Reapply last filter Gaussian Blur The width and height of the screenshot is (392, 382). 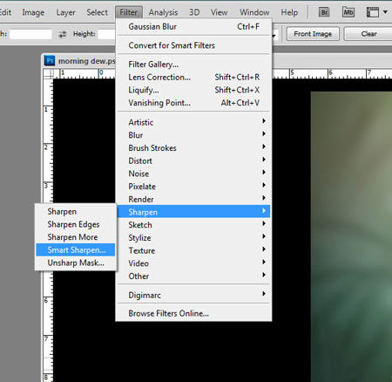[193, 27]
